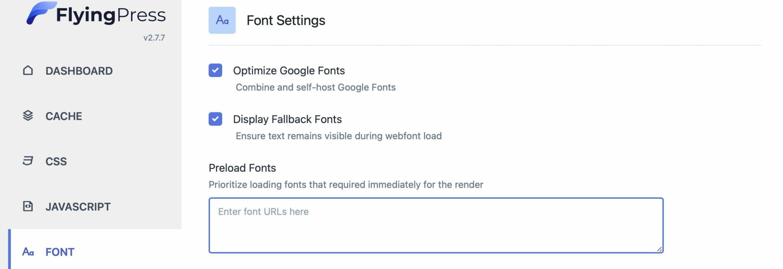Go to the CACHE settings section
The width and height of the screenshot is (783, 269).
[64, 116]
